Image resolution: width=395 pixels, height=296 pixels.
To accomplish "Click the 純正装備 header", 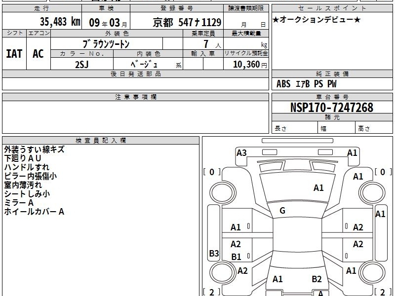I will tap(332, 74).
